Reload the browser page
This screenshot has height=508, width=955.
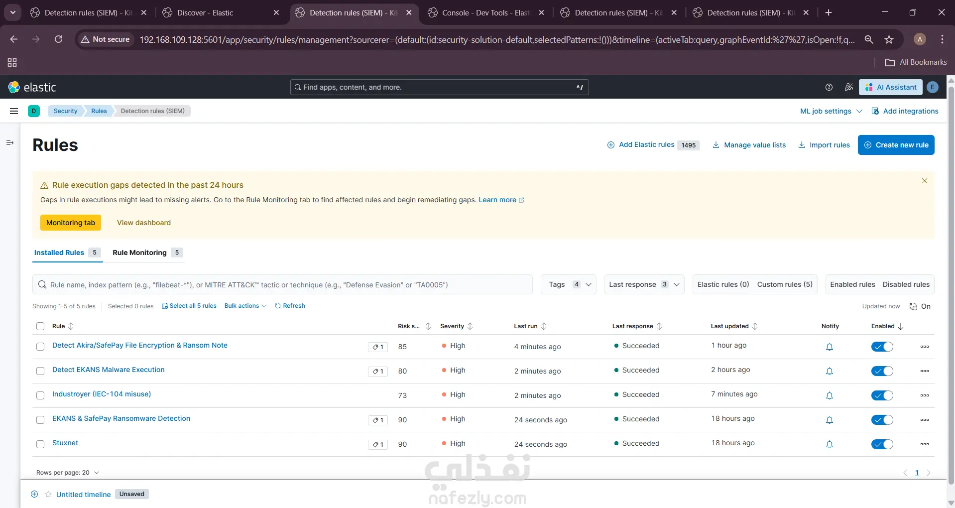coord(59,39)
